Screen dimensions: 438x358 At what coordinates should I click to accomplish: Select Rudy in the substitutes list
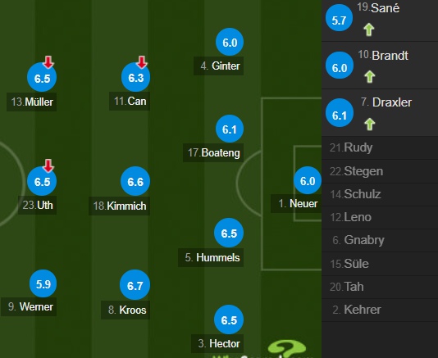pyautogui.click(x=380, y=147)
